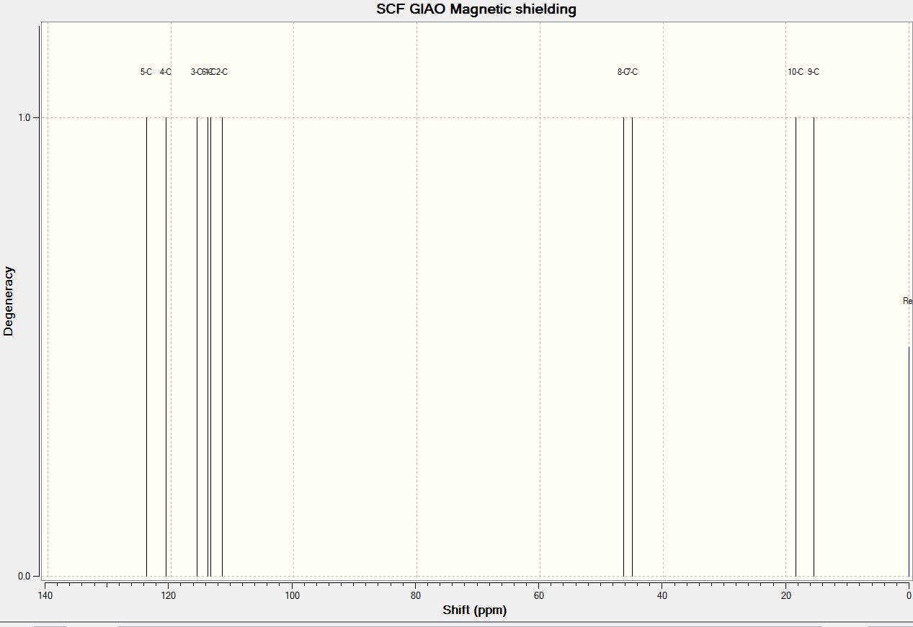Select the 4-C peak line
913x627 pixels.
[166, 346]
